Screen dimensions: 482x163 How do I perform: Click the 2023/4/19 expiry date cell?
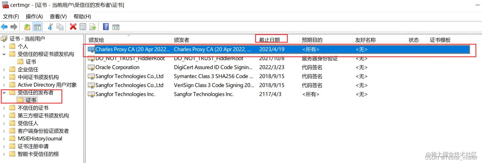point(272,49)
